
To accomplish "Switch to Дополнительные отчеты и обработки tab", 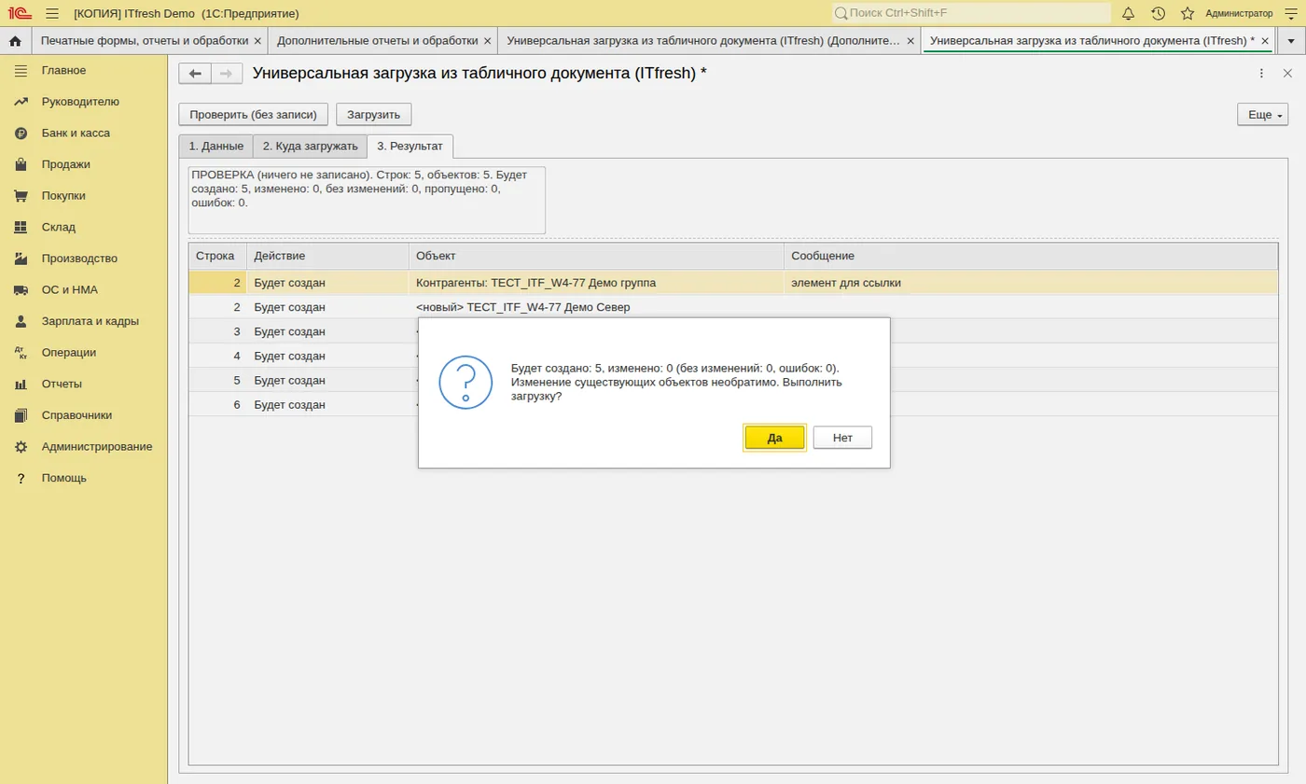I will tap(378, 41).
